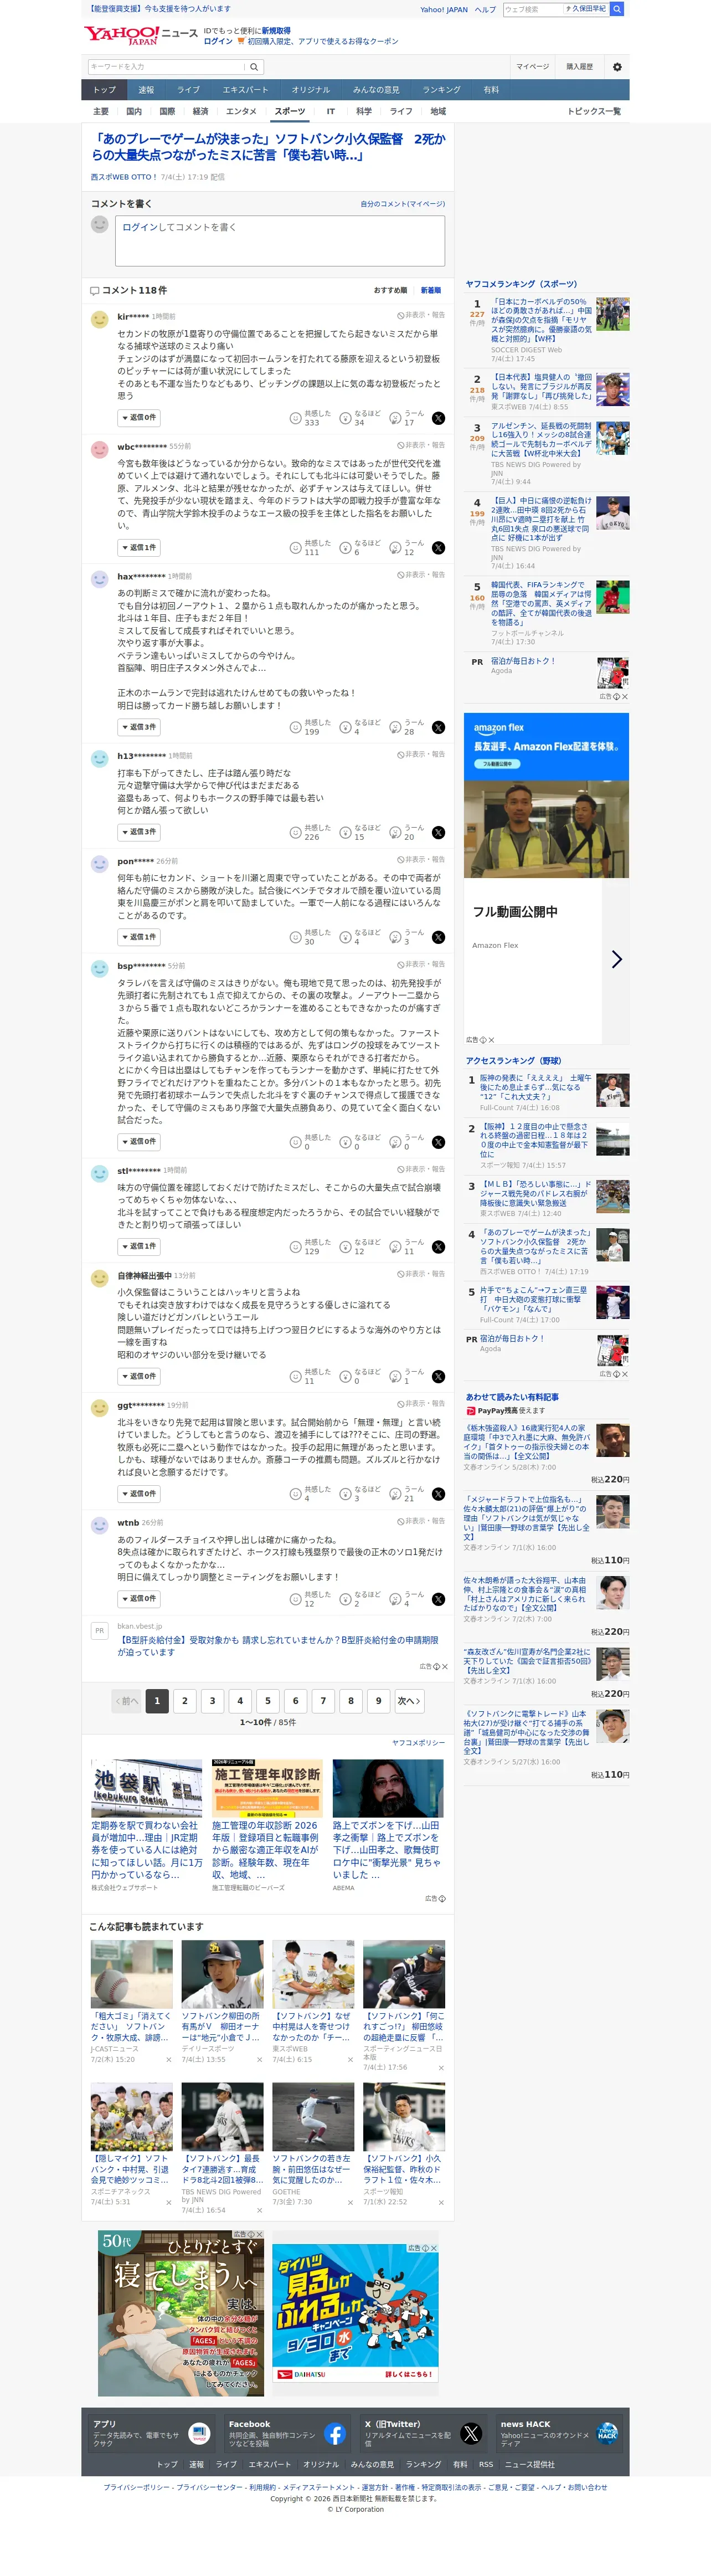This screenshot has width=711, height=2576.
Task: Click マイページ button in header
Action: (x=532, y=67)
